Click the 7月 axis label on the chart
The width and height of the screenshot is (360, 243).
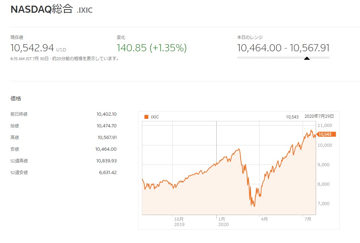(308, 219)
